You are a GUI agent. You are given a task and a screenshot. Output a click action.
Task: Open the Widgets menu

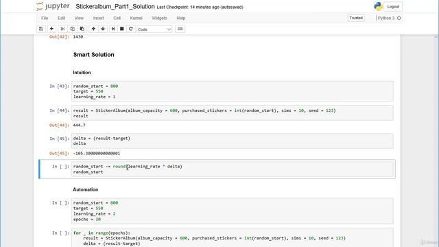point(159,18)
